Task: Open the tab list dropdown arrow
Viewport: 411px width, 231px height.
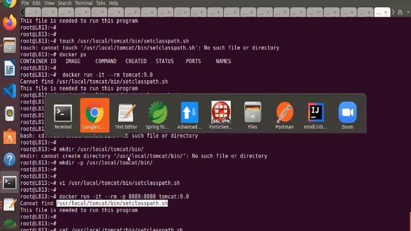Action: tap(408, 12)
